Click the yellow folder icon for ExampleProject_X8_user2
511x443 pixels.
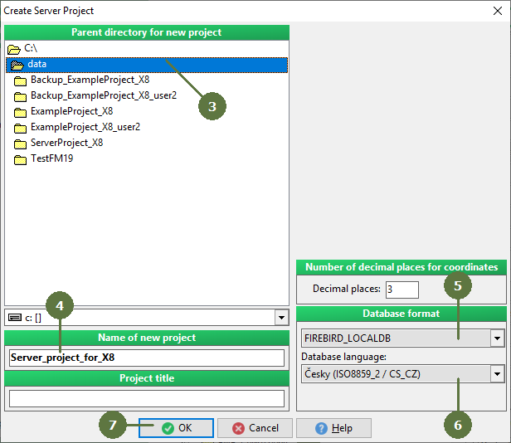coord(21,128)
